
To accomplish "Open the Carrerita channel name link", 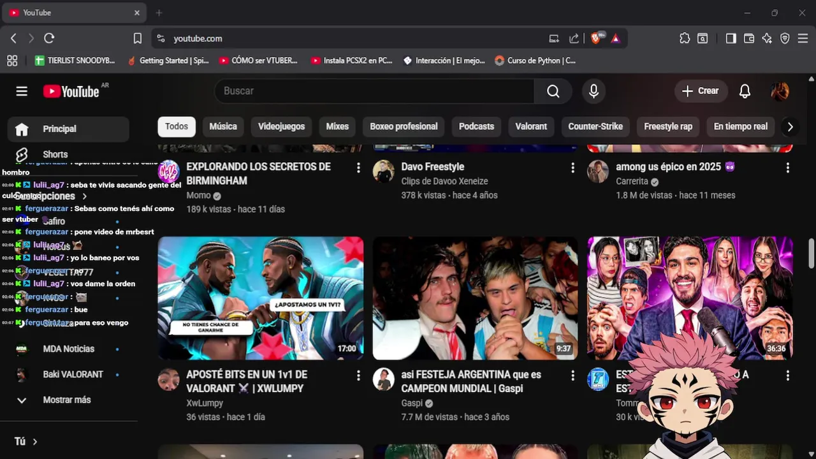I will point(632,181).
